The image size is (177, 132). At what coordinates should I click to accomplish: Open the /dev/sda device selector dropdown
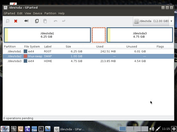click(153, 21)
